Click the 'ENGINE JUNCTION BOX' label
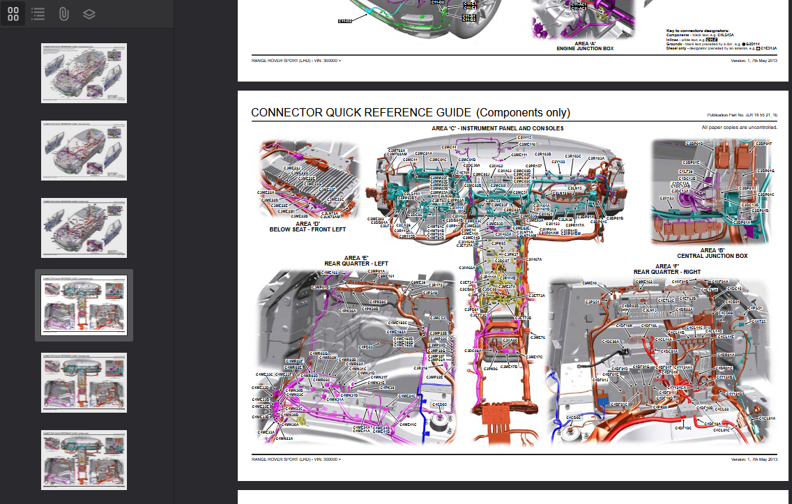The image size is (792, 504). (x=585, y=49)
